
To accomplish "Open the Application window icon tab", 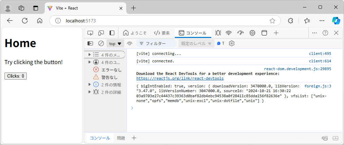I will (264, 33).
